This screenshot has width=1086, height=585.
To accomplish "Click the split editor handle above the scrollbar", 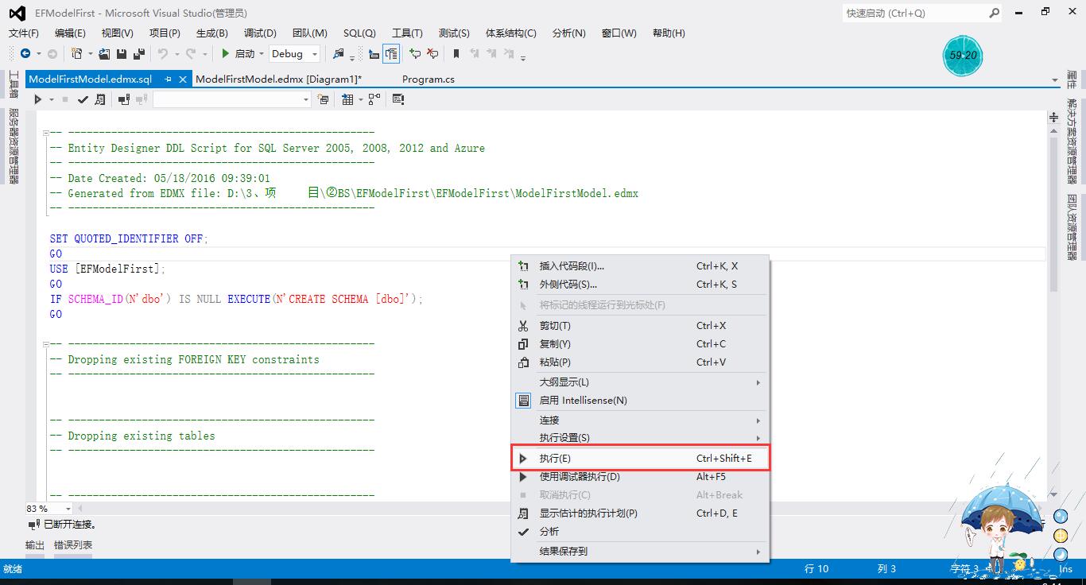I will click(x=1053, y=116).
